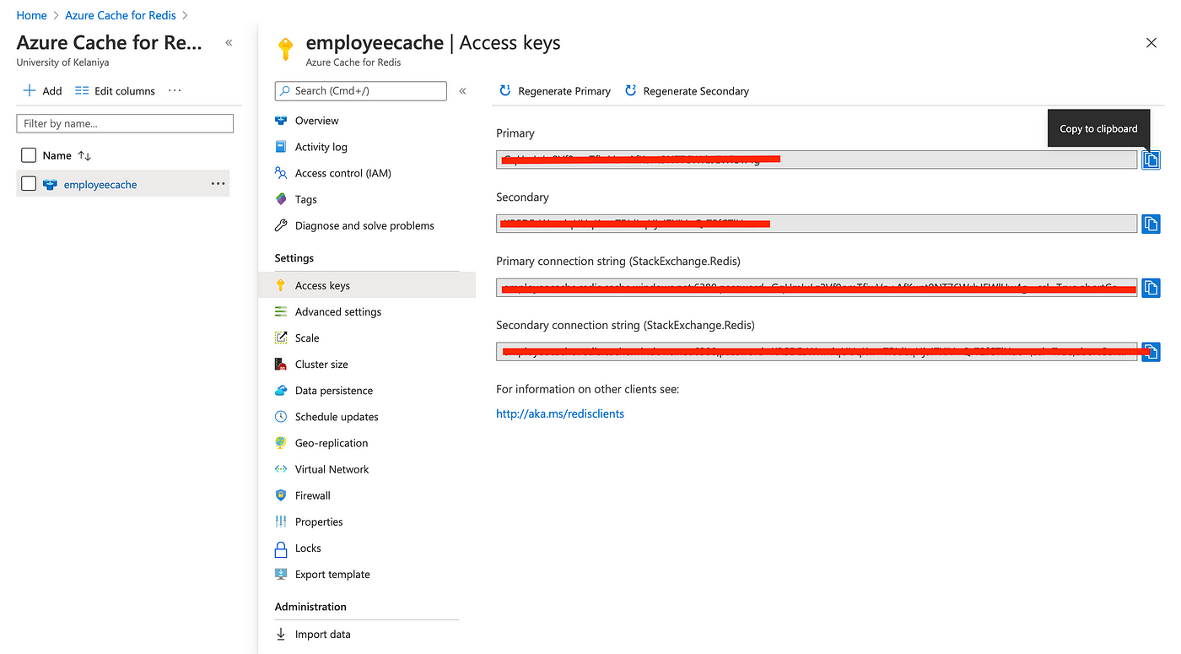Image resolution: width=1181 pixels, height=654 pixels.
Task: Click the Add plus icon
Action: click(30, 90)
